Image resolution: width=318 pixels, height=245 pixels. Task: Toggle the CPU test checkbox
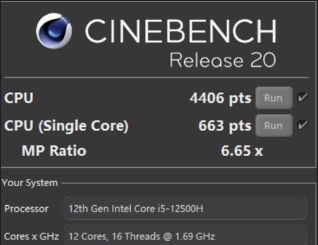(x=303, y=97)
